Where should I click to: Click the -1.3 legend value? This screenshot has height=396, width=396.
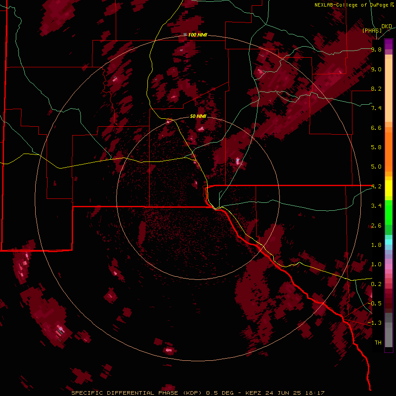click(374, 323)
